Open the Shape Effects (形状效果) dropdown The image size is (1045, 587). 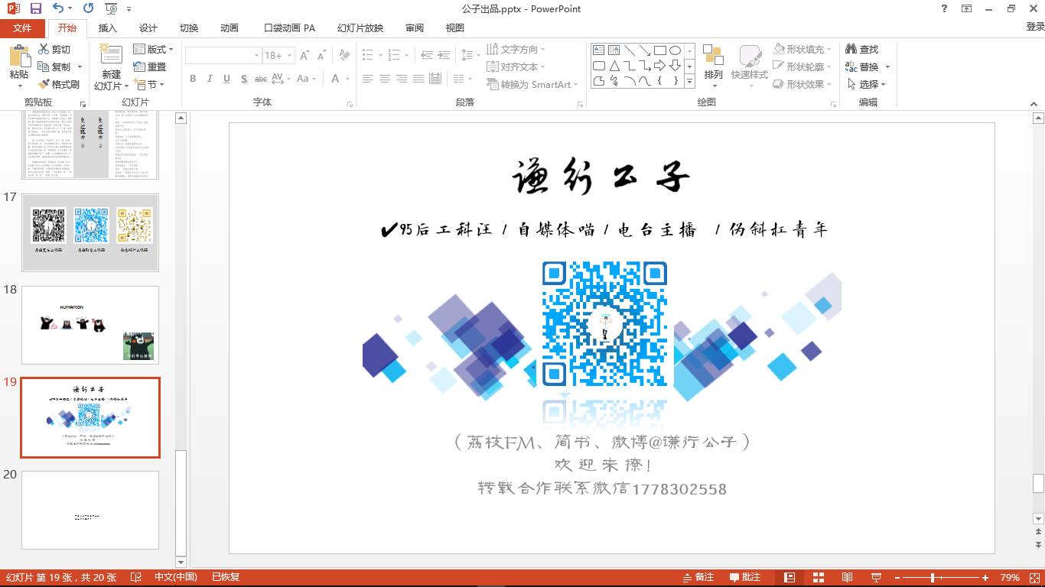click(802, 84)
